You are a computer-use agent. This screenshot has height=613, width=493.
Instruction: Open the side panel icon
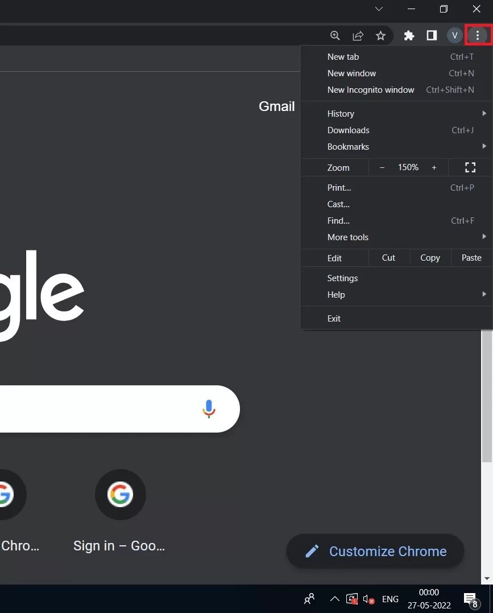coord(432,35)
